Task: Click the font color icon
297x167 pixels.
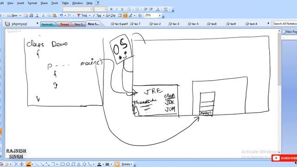Action: point(158,9)
